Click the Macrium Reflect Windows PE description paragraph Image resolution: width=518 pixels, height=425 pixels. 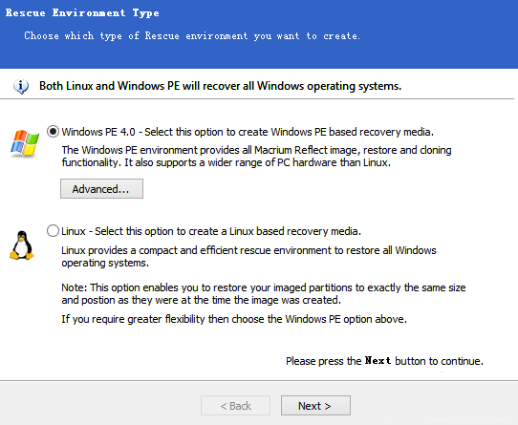click(x=256, y=157)
